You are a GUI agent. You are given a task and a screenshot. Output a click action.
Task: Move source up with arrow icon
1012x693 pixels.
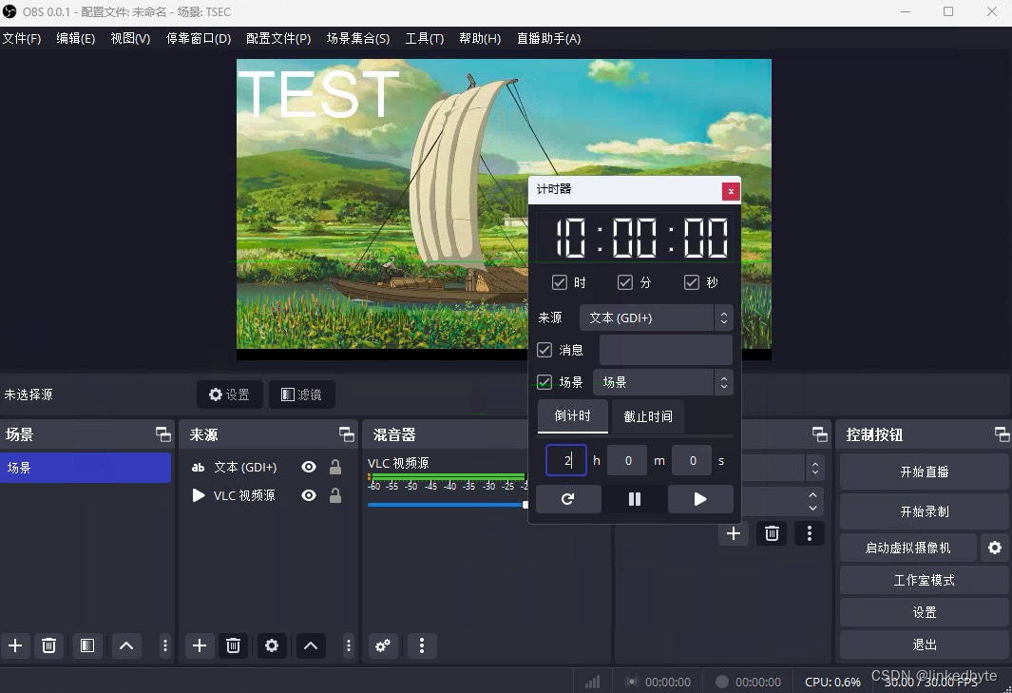(x=311, y=645)
